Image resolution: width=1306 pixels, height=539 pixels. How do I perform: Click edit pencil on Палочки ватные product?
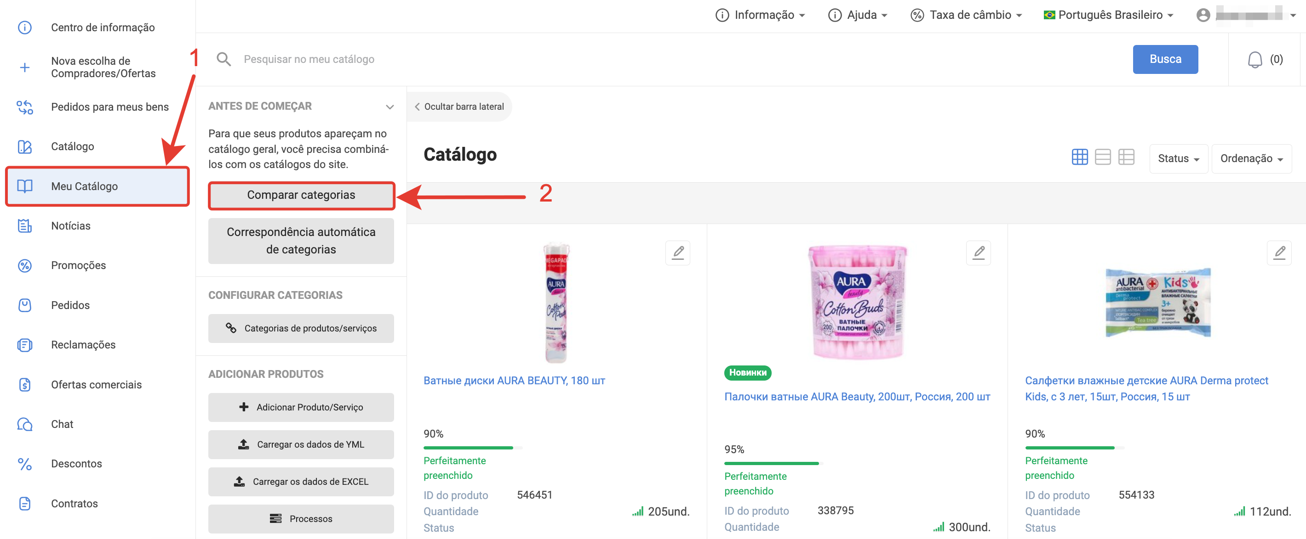tap(978, 253)
